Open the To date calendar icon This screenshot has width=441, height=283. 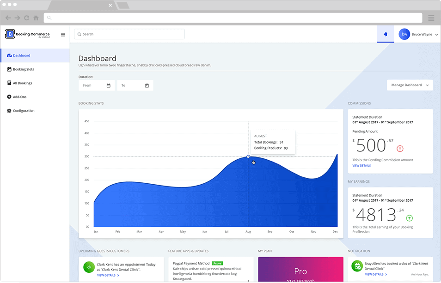[x=147, y=85]
